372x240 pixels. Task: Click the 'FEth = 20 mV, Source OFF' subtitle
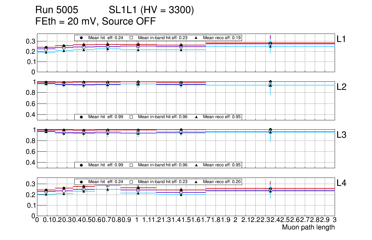(x=95, y=21)
